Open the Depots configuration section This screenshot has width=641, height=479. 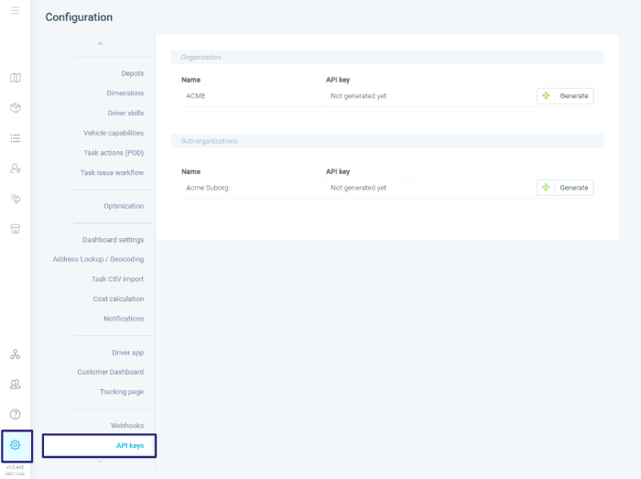(x=133, y=73)
